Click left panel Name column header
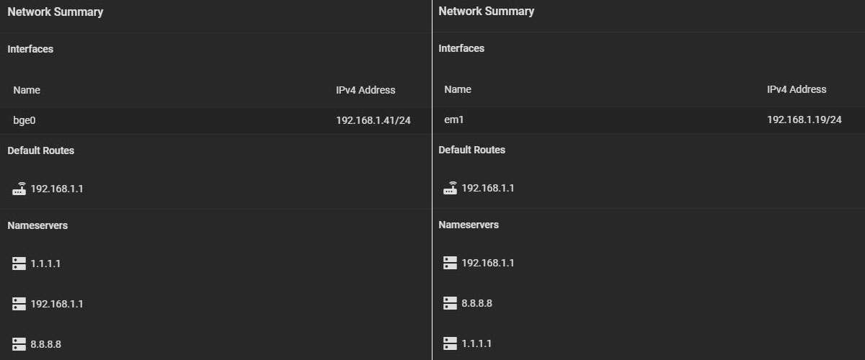Screen dimensions: 865x360 click(27, 90)
